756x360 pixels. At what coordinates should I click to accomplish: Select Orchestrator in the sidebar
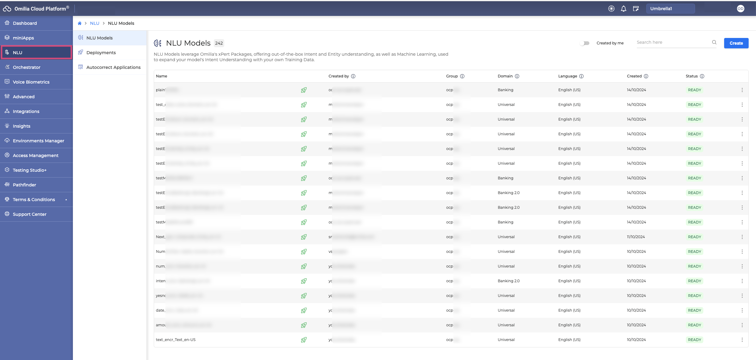(x=27, y=67)
